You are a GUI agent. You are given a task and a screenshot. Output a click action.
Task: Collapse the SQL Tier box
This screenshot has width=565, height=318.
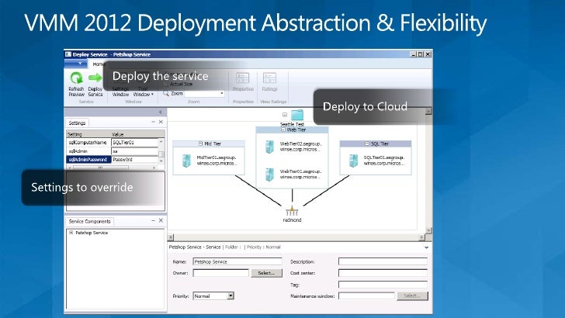(x=367, y=143)
